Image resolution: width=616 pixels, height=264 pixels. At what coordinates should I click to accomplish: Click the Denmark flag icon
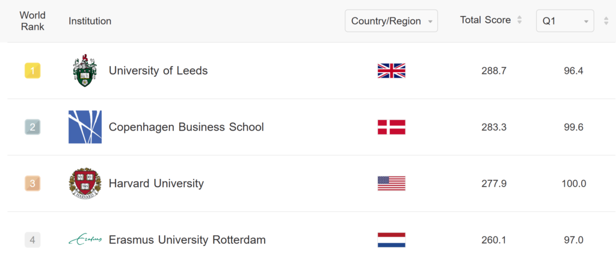pos(391,127)
